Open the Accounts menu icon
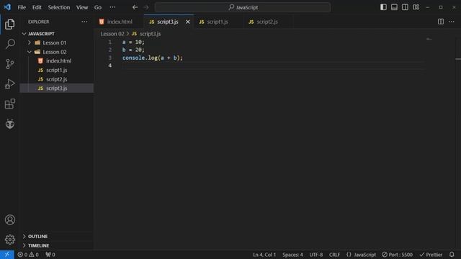The height and width of the screenshot is (259, 461). pos(9,219)
